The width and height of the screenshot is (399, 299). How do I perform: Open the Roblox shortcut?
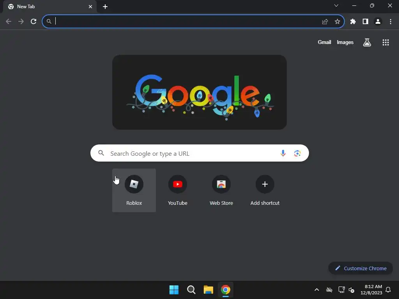[x=134, y=190]
